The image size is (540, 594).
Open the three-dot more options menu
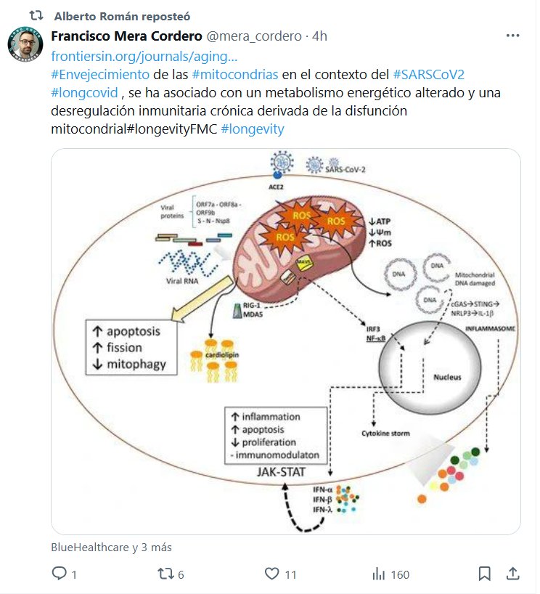pyautogui.click(x=512, y=36)
